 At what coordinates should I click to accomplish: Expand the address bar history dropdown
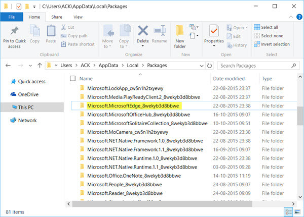click(x=202, y=66)
